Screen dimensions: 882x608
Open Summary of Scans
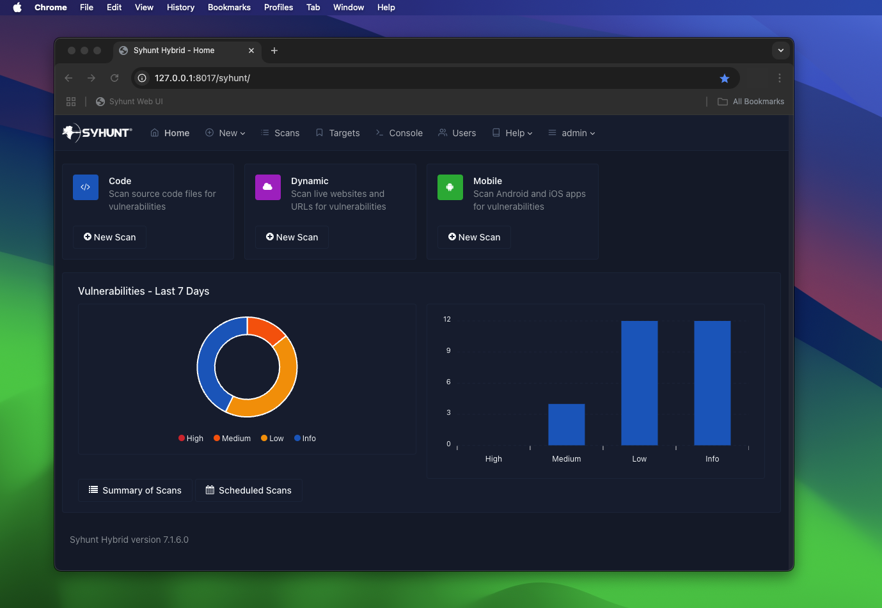[x=135, y=490]
